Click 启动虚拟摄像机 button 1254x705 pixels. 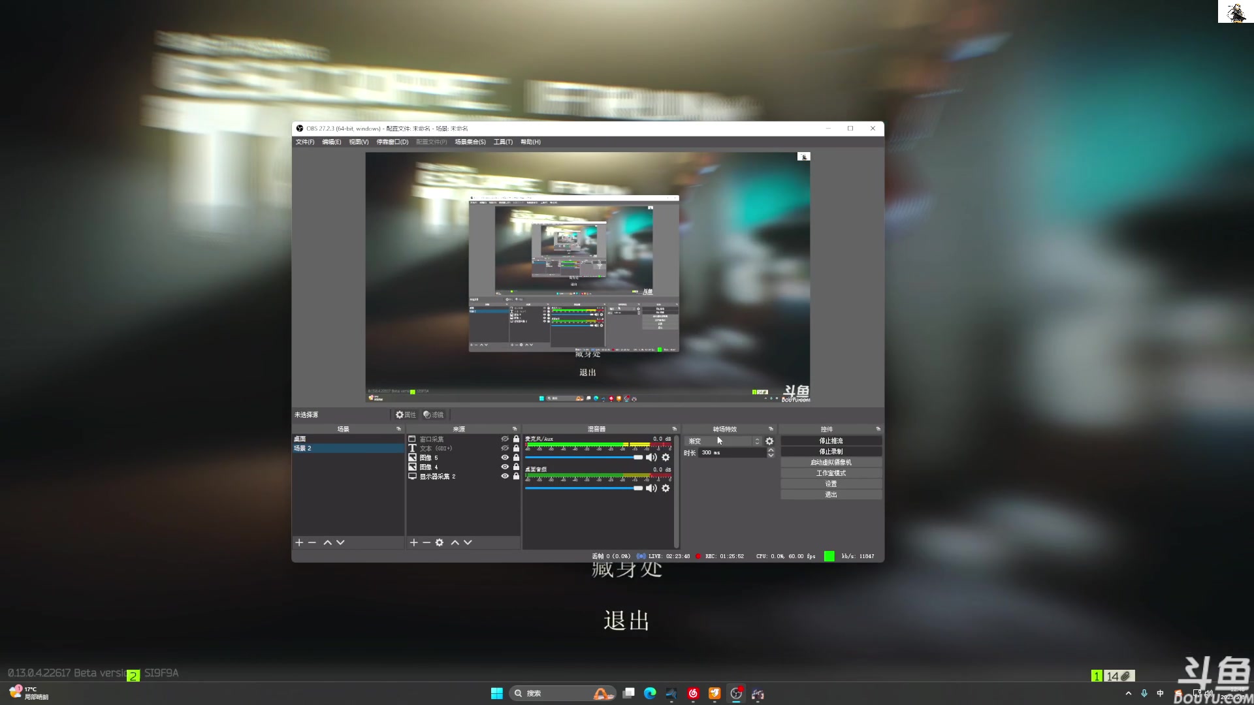click(x=831, y=462)
